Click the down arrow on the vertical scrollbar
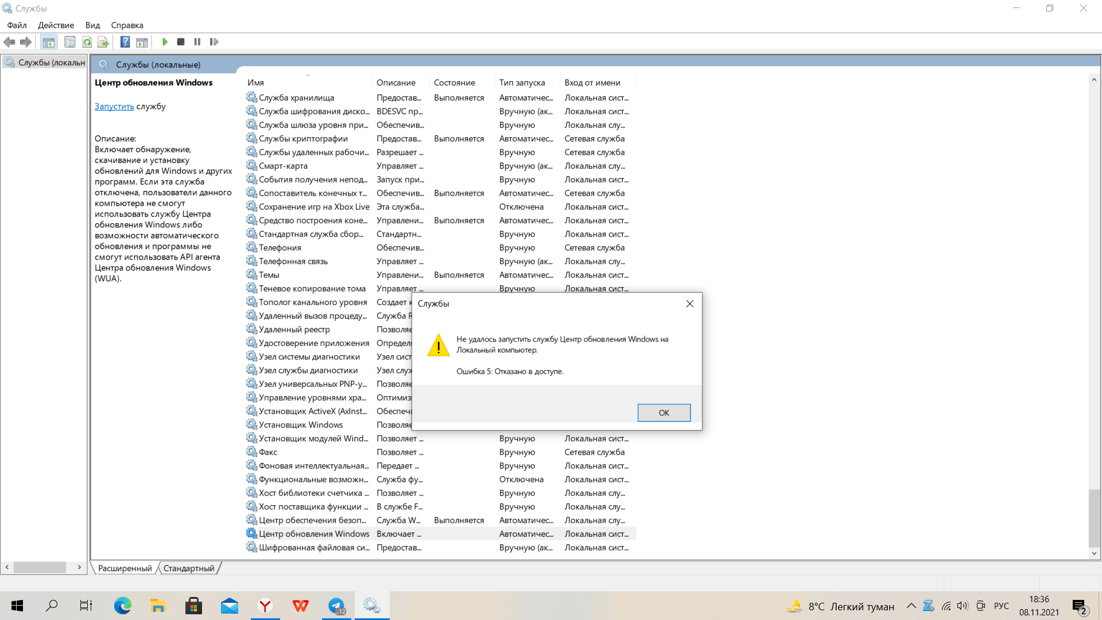Image resolution: width=1102 pixels, height=620 pixels. 1094,553
